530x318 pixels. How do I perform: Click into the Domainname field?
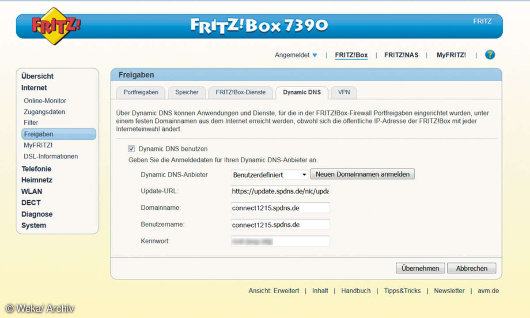coord(280,208)
